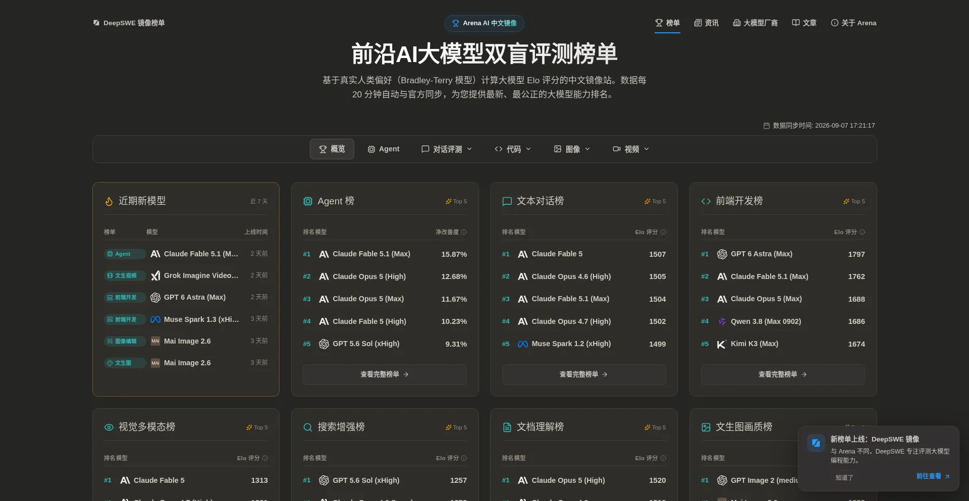Click the Qwen logo icon in 前端开发榜
Viewport: 969px width, 501px height.
[x=722, y=321]
